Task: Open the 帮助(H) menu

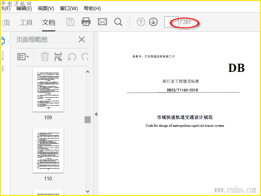Action: 92,8
